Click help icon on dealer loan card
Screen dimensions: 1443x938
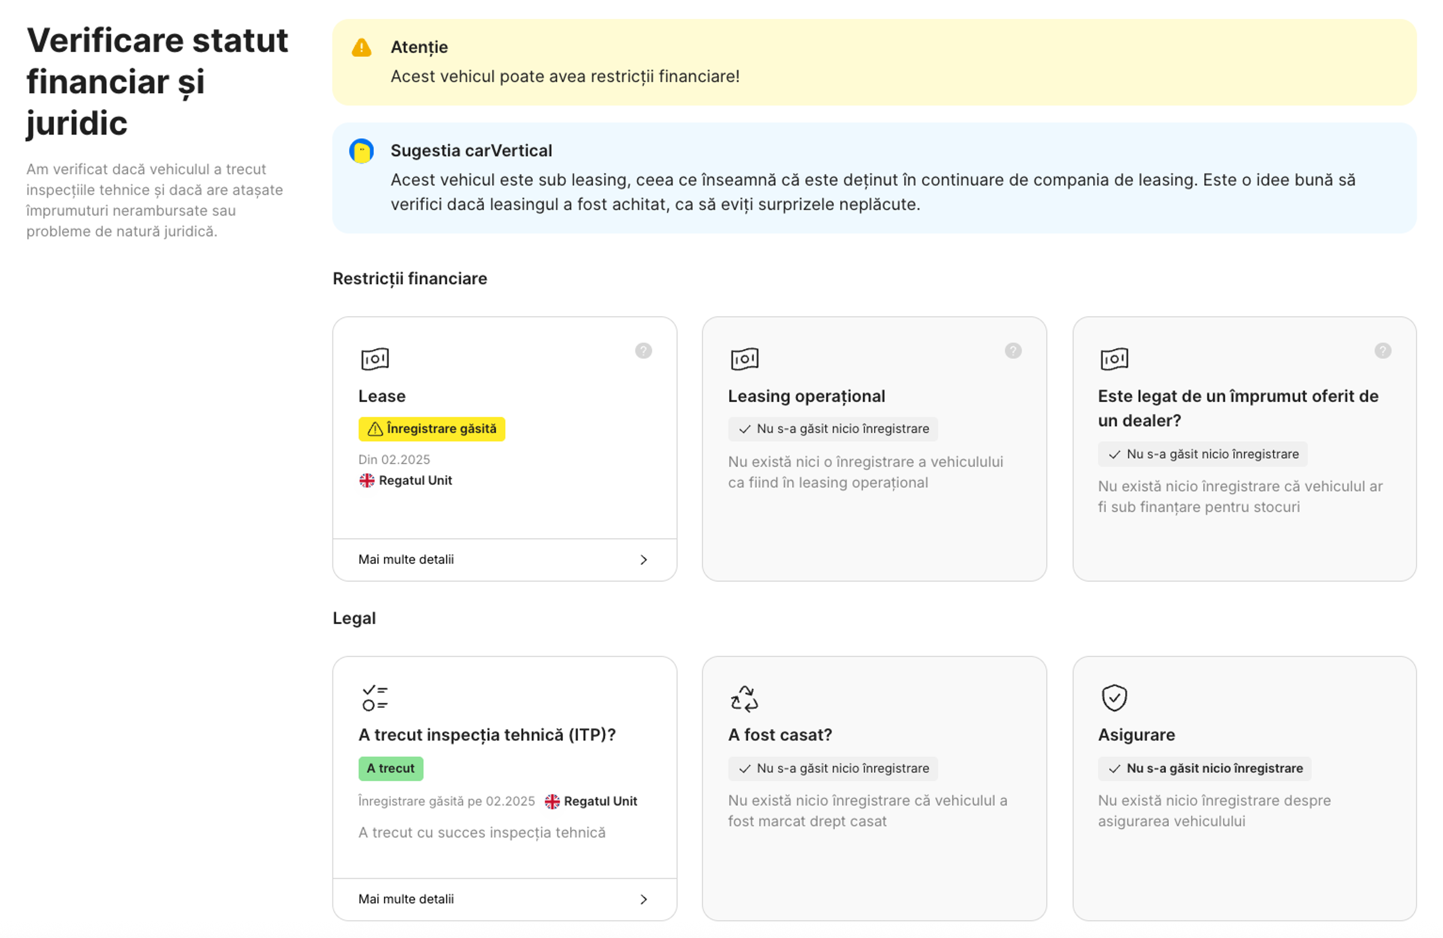(1382, 351)
